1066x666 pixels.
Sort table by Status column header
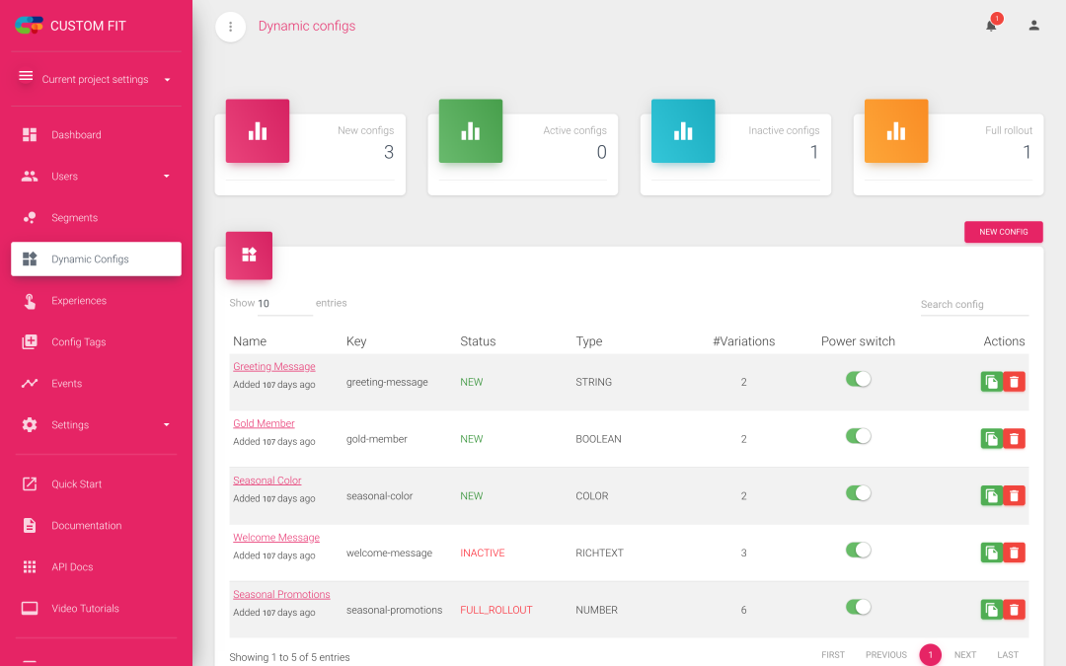pos(478,341)
